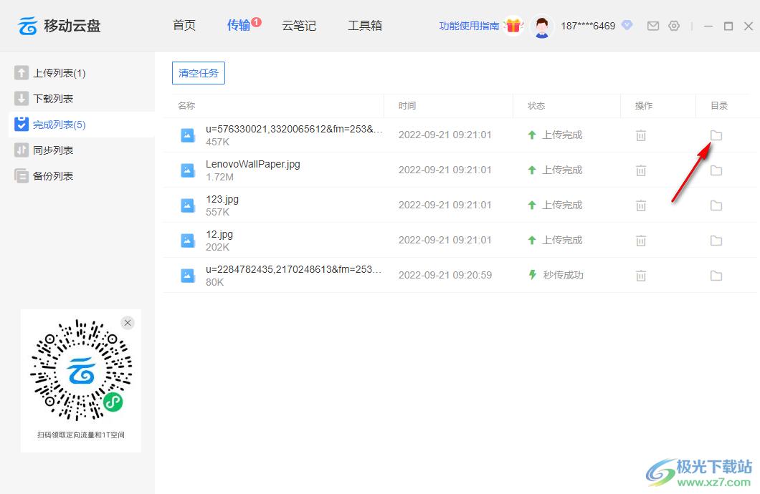Click the 清空任务 button
Viewport: 760px width, 494px height.
[199, 73]
